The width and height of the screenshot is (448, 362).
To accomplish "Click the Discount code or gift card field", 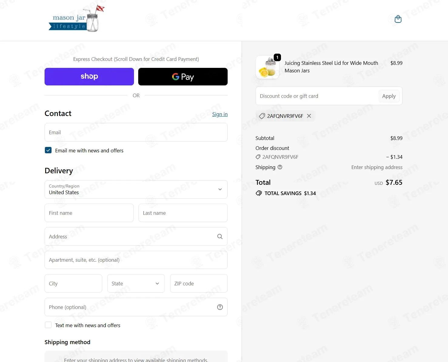I will click(x=317, y=96).
